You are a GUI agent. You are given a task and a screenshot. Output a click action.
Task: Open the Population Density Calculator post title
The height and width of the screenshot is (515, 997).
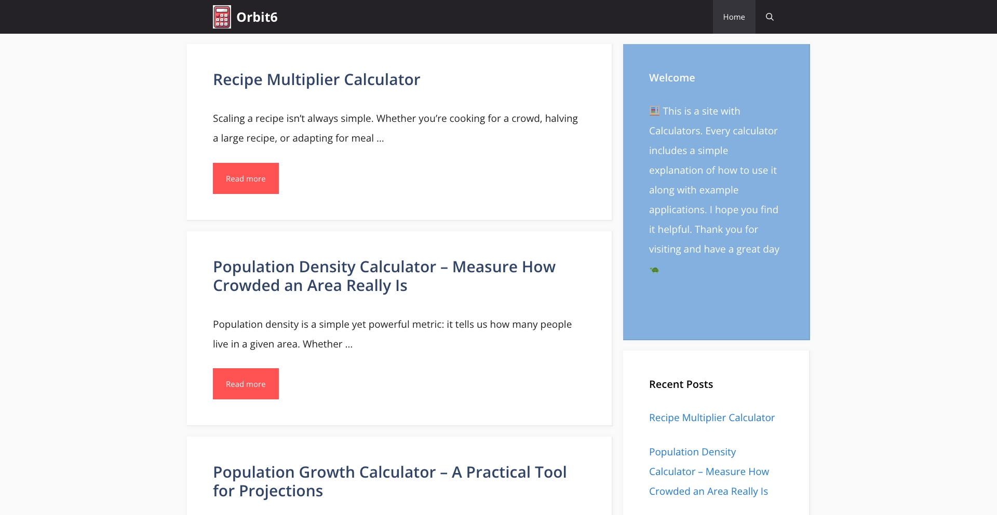[384, 275]
